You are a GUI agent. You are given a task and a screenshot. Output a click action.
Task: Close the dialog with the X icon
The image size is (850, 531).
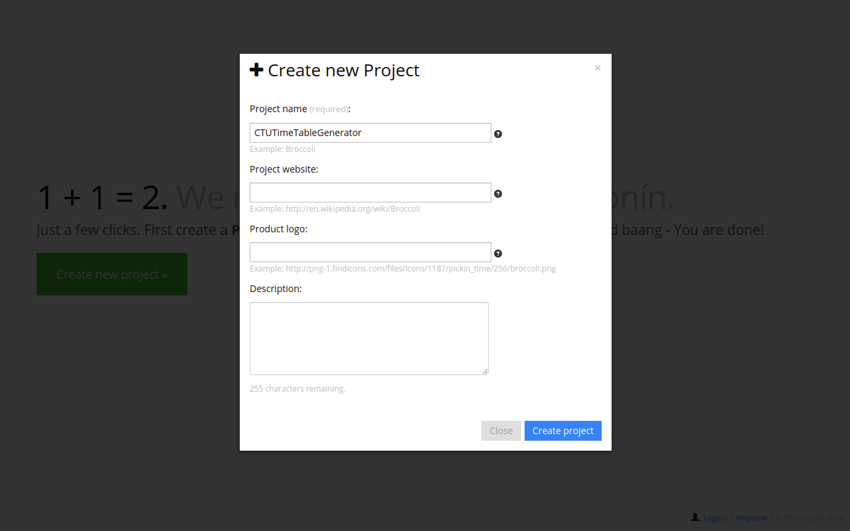tap(598, 68)
